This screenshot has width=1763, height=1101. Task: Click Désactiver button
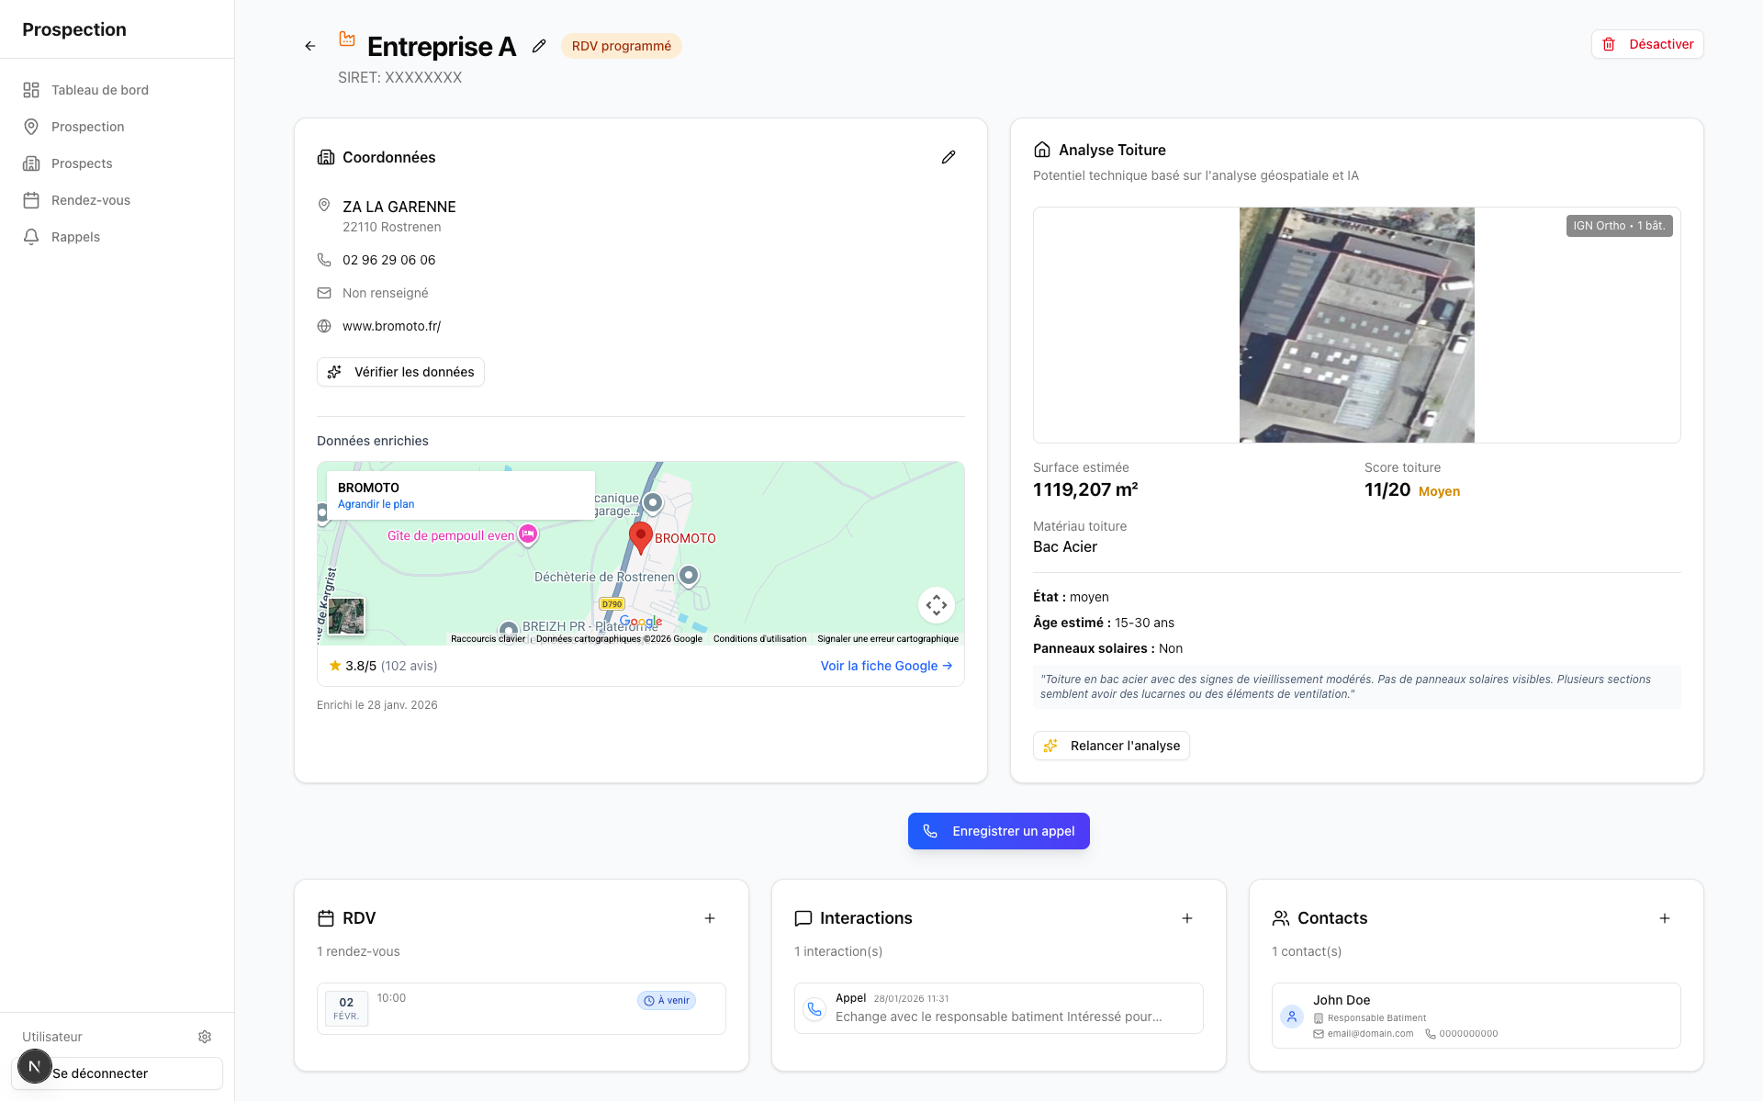click(x=1647, y=44)
